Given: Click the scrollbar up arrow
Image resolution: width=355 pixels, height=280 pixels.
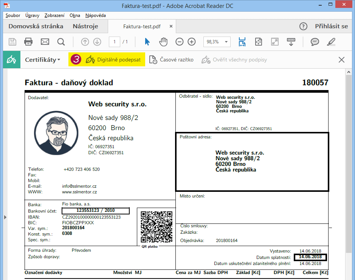Looking at the screenshot, I should [349, 72].
